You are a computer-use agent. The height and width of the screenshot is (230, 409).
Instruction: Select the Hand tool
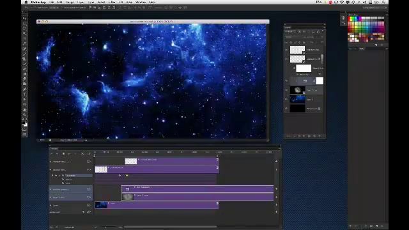pos(25,109)
